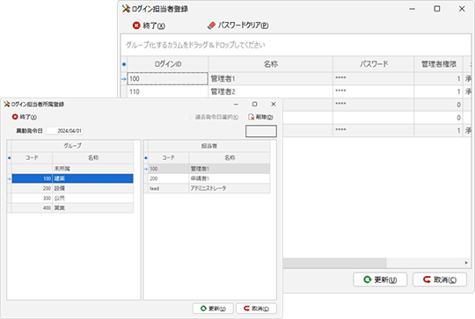This screenshot has width=475, height=319.
Task: Select 公共 group name
Action: (x=92, y=199)
